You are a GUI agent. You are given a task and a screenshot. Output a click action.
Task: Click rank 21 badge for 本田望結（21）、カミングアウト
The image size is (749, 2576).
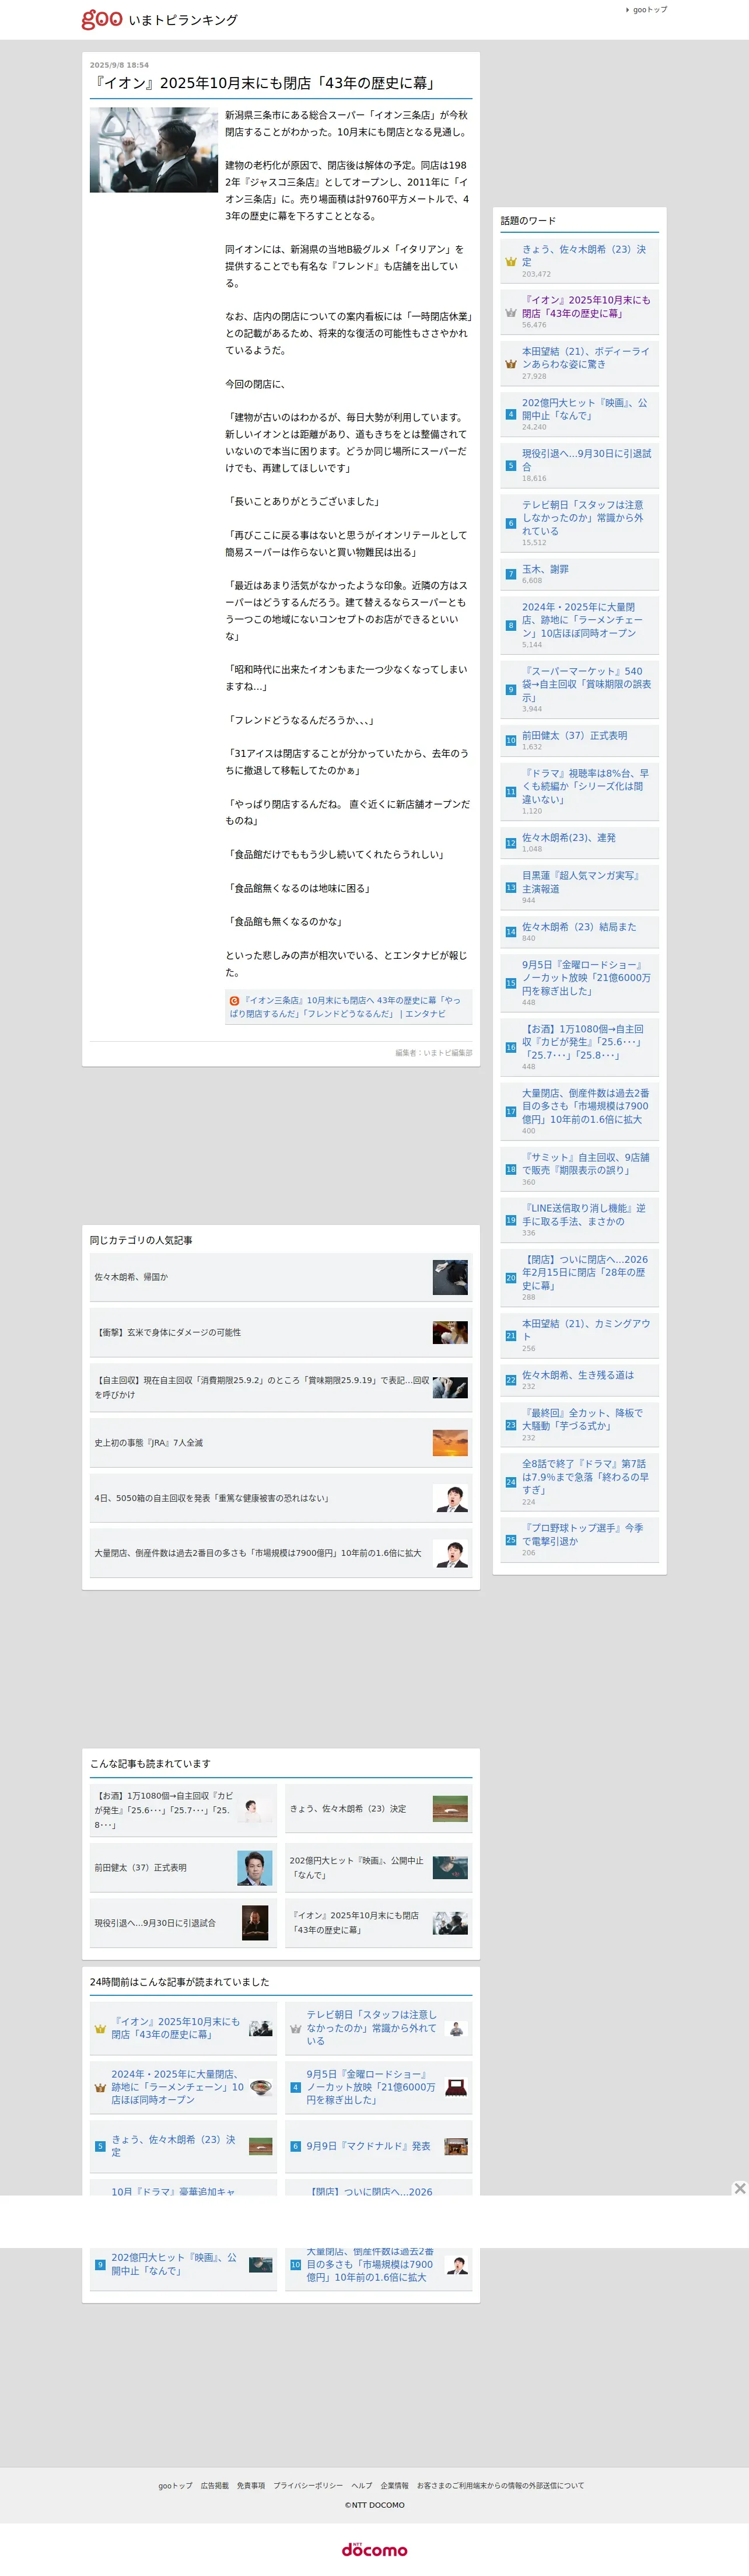511,1336
